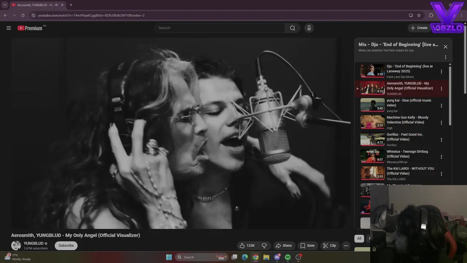The width and height of the screenshot is (467, 263).
Task: Open OBS Studio from taskbar
Action: pos(298,257)
